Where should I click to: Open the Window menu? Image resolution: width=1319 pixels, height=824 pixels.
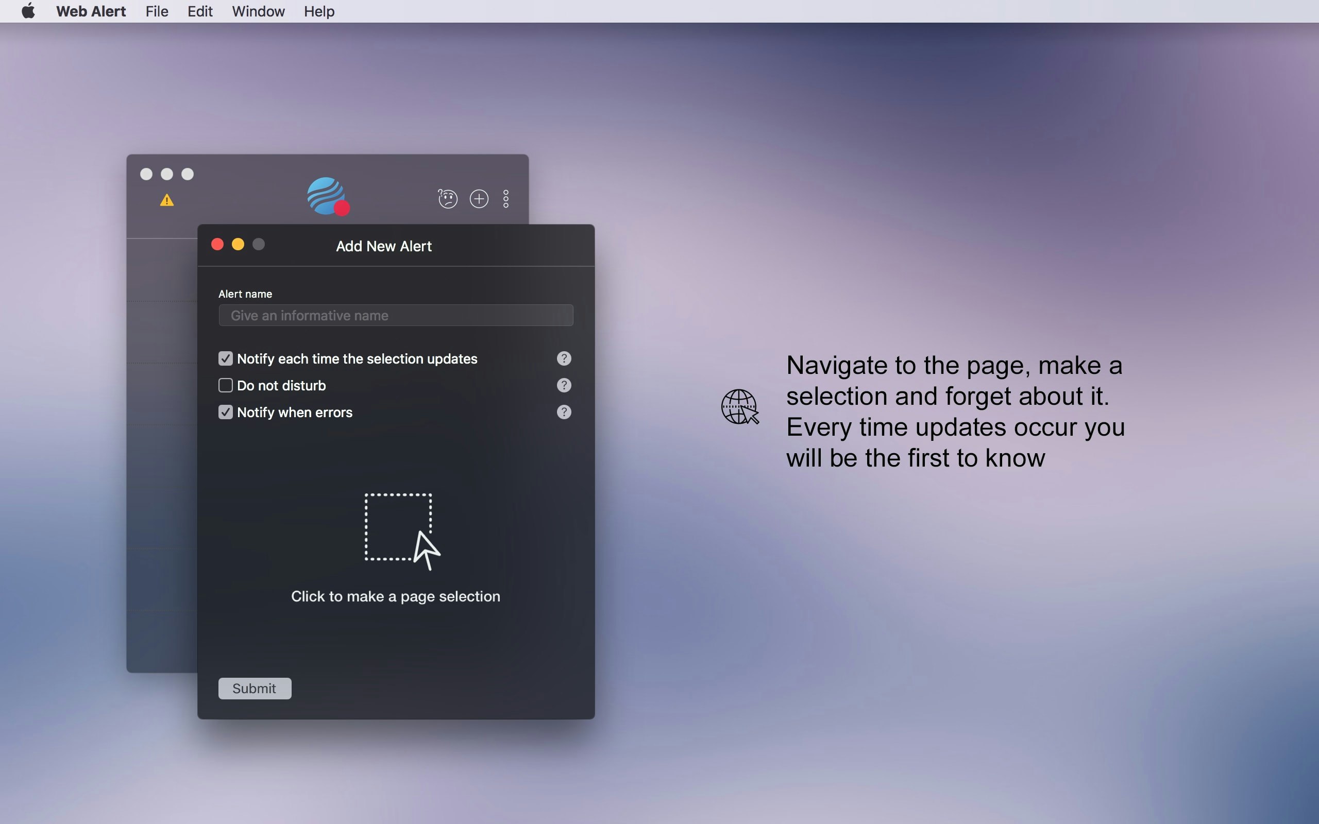click(258, 11)
